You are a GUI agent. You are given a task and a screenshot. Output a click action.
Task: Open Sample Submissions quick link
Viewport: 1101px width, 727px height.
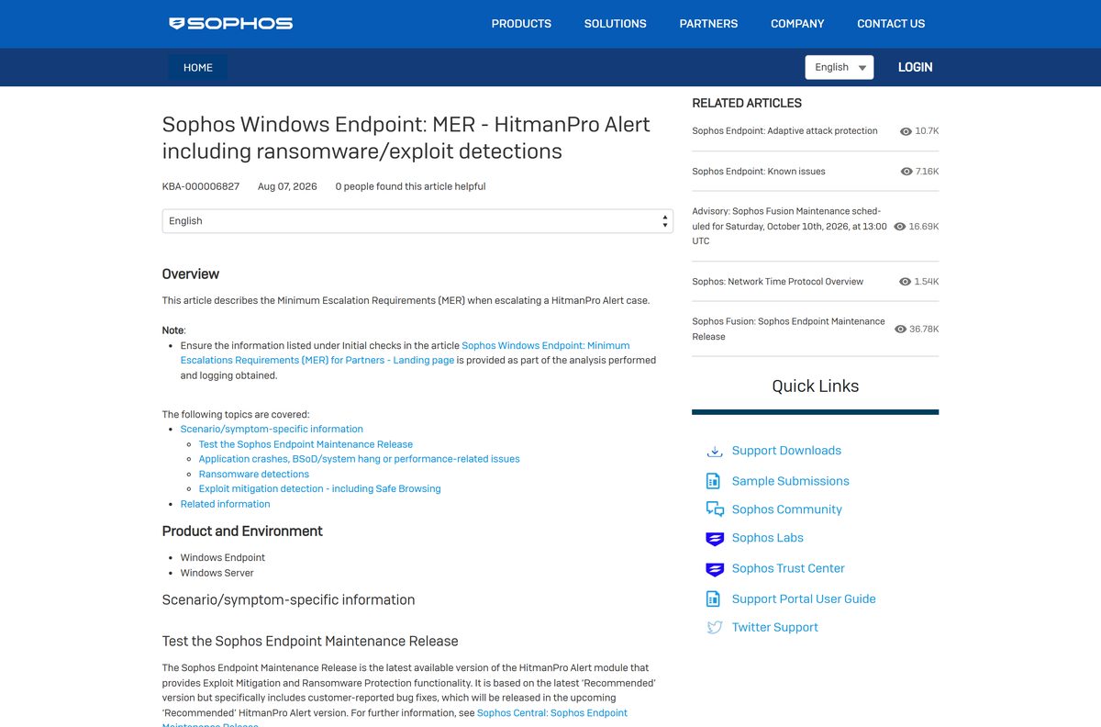(x=790, y=481)
